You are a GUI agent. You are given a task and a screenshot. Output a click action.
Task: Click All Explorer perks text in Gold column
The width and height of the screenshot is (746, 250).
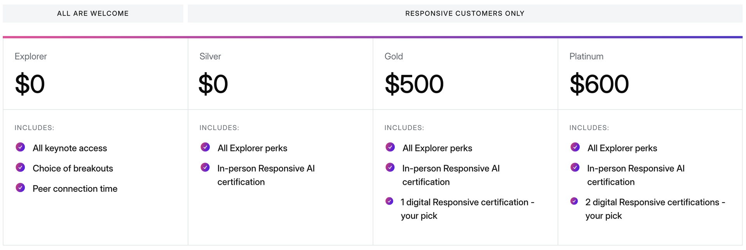pyautogui.click(x=437, y=148)
